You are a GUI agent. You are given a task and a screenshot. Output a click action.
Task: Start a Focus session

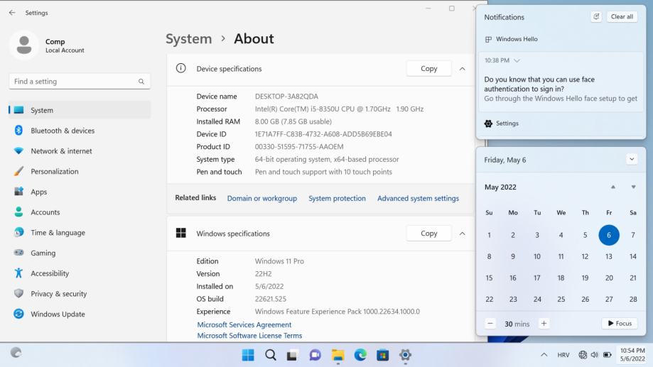pyautogui.click(x=619, y=324)
